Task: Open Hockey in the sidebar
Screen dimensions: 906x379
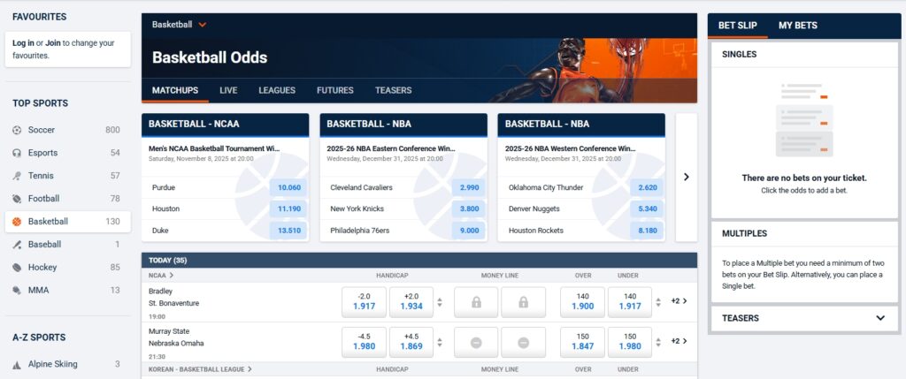Action: pos(68,267)
